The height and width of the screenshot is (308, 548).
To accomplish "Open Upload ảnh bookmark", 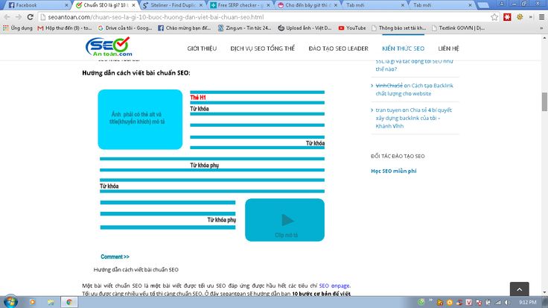I will point(305,28).
